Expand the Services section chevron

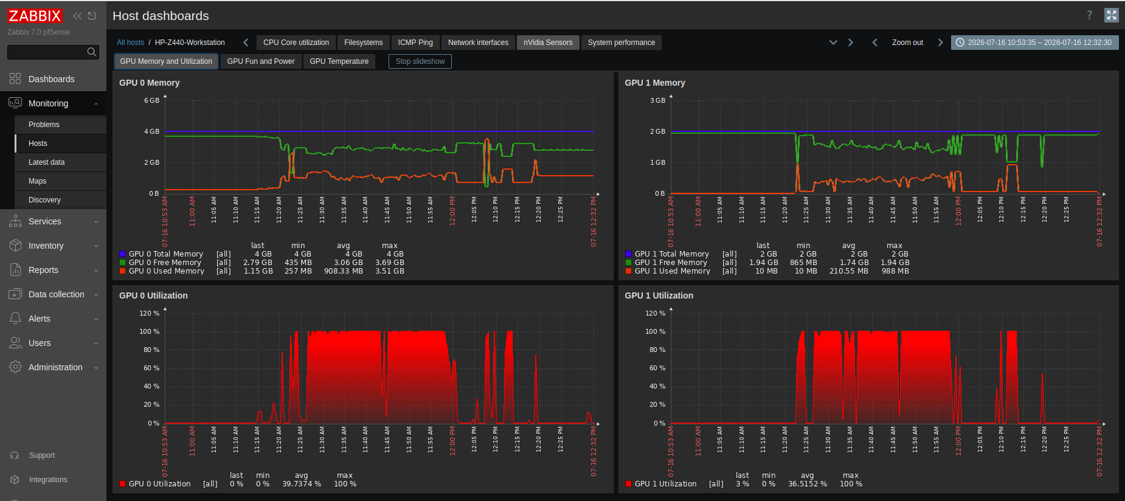point(96,222)
